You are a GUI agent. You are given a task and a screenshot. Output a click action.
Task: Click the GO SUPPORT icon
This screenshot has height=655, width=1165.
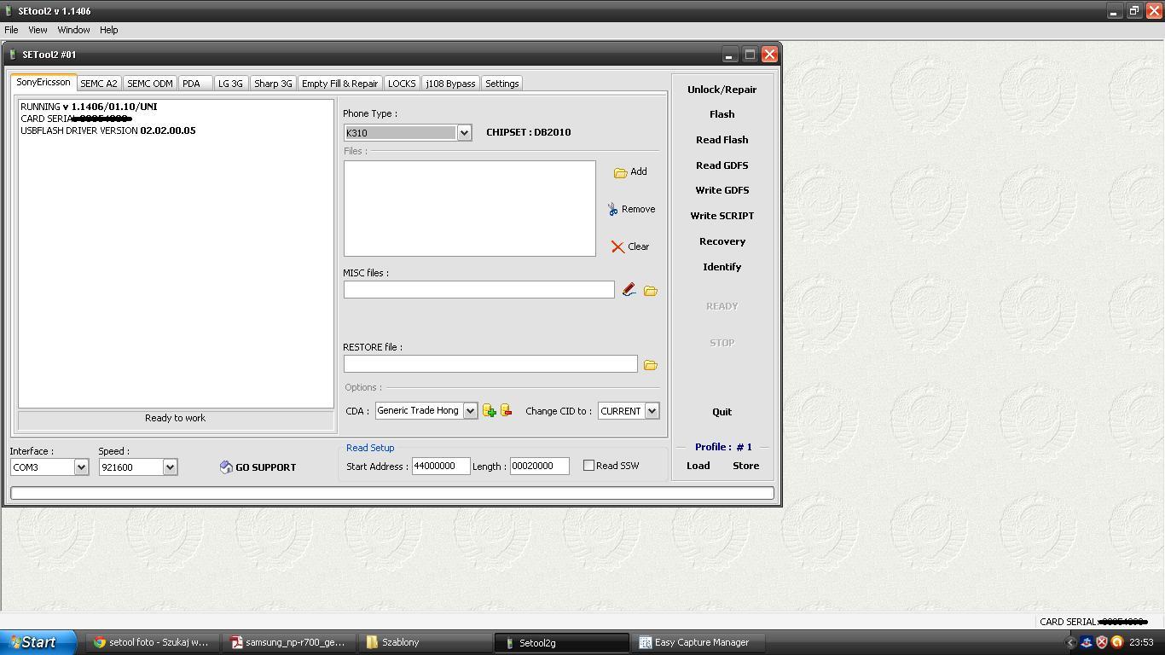tap(226, 467)
